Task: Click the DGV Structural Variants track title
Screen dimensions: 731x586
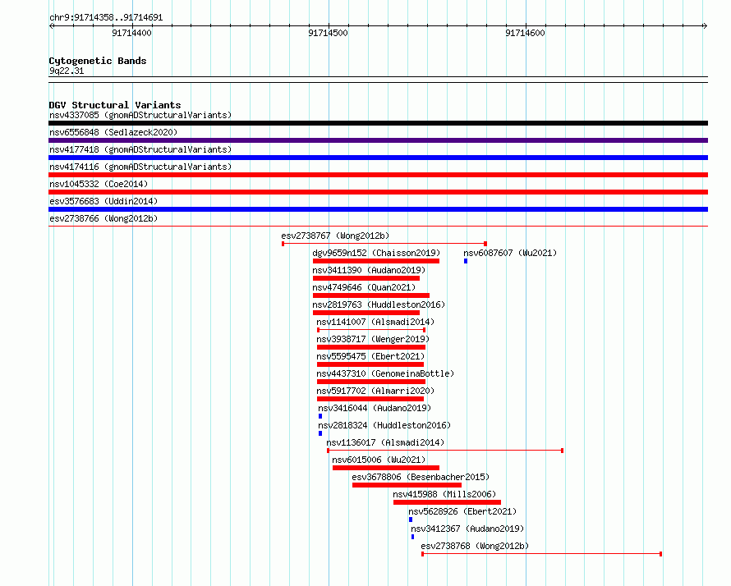Action: (115, 105)
